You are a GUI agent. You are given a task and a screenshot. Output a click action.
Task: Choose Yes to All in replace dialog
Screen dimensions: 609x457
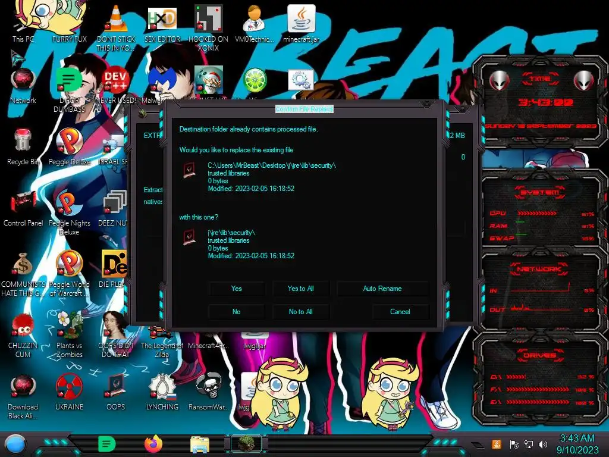(300, 289)
